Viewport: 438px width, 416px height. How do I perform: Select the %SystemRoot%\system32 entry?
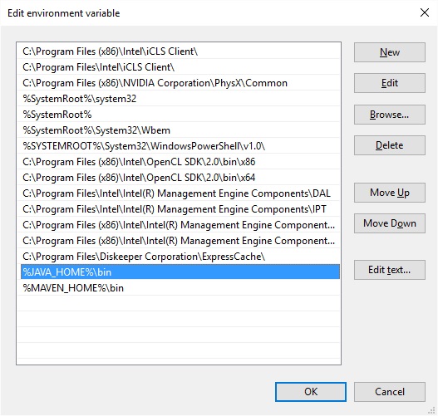coord(180,99)
